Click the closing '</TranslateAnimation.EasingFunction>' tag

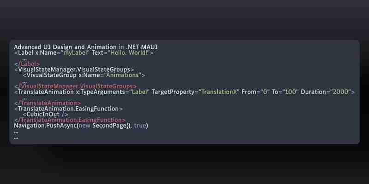[x=70, y=120]
